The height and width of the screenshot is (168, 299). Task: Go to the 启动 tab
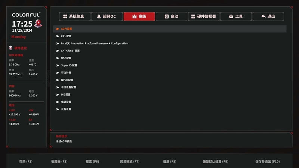172,16
